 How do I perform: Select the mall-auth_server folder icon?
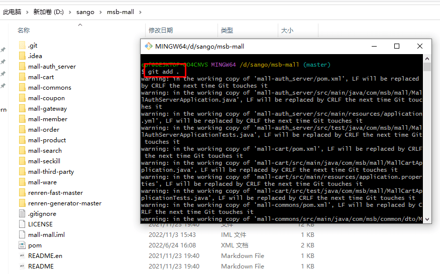tap(22, 66)
